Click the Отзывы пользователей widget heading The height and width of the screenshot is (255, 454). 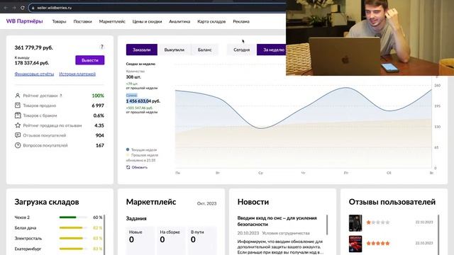tap(392, 202)
